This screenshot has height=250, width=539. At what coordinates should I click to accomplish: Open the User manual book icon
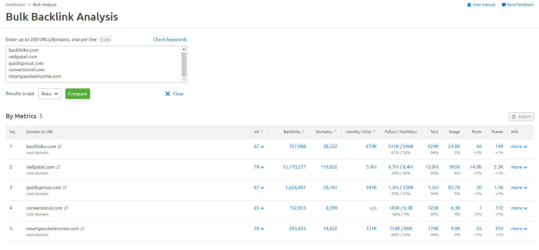[x=469, y=5]
